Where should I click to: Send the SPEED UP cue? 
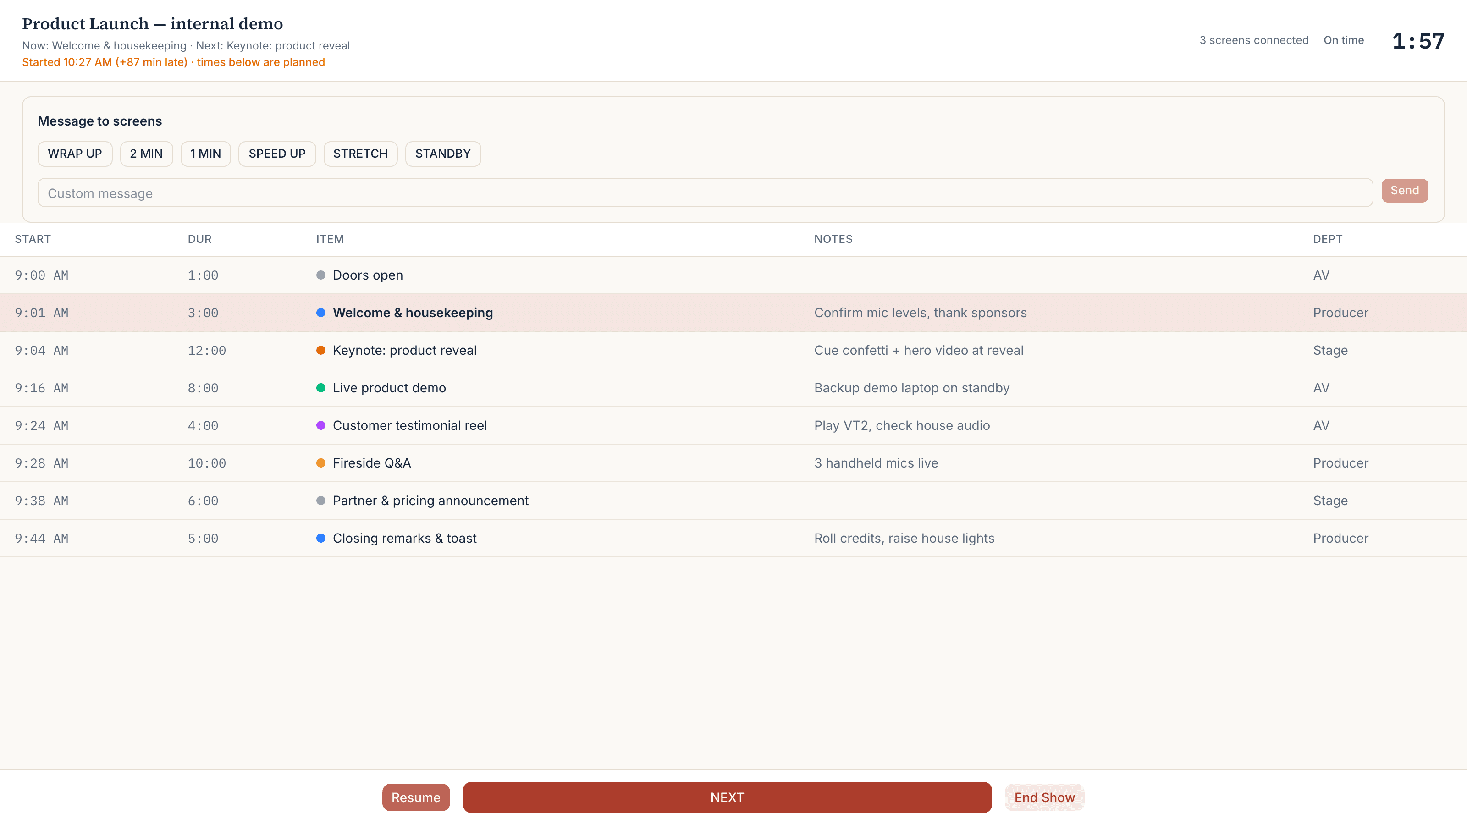tap(277, 154)
